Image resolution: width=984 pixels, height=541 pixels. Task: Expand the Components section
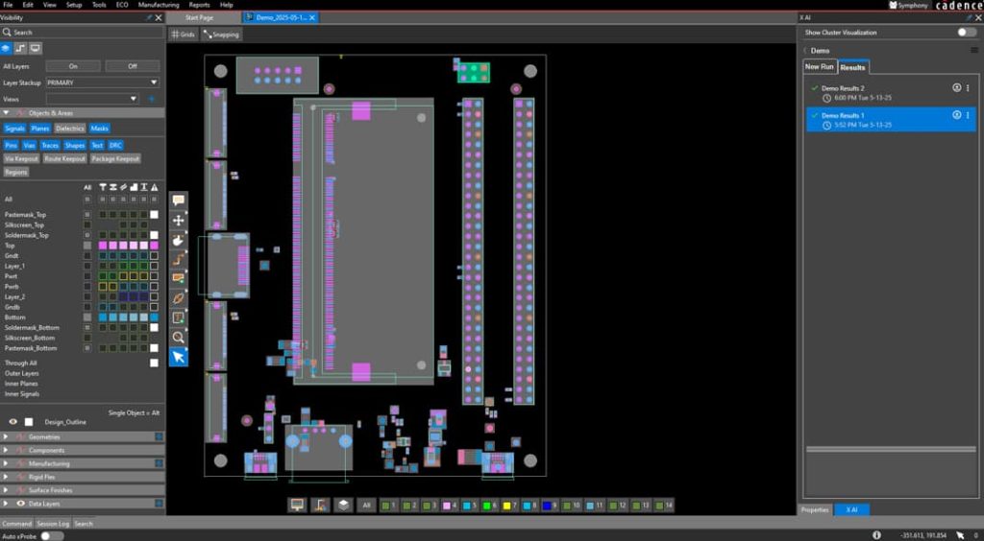tap(6, 450)
